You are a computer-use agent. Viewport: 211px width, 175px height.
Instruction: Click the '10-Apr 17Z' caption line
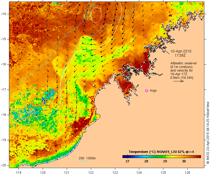[179, 74]
